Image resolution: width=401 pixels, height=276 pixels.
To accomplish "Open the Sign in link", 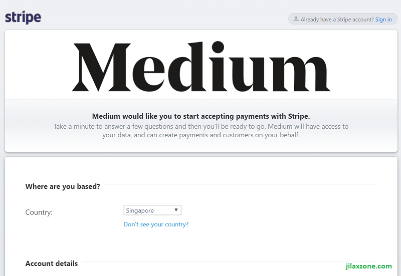I will tap(383, 20).
